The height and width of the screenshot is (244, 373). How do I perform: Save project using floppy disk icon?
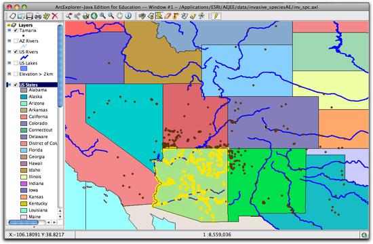point(29,16)
